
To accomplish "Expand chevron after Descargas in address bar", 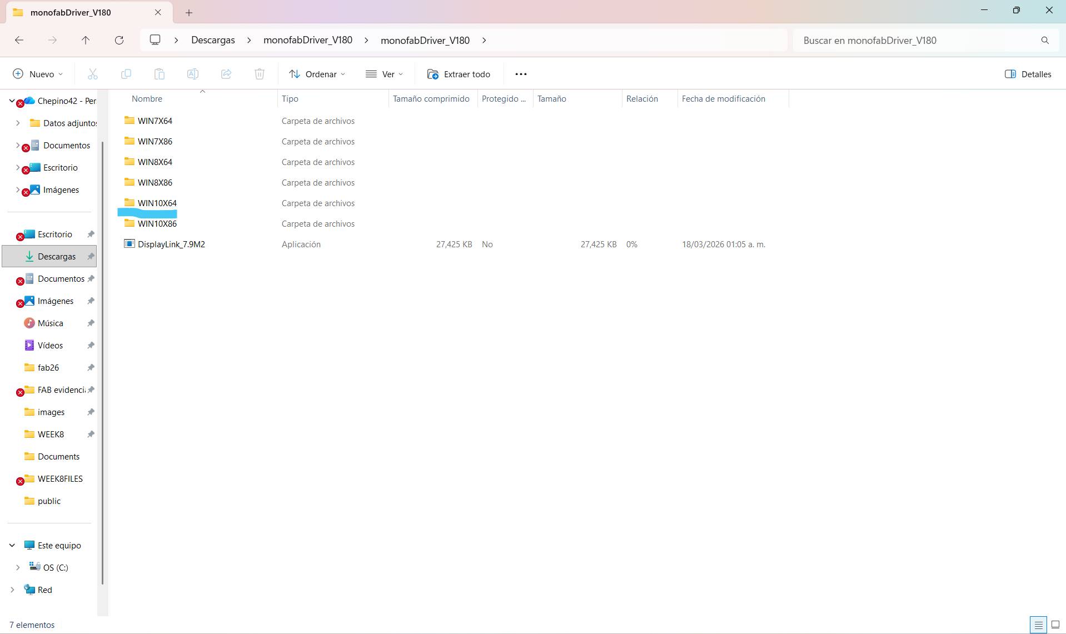I will [249, 40].
